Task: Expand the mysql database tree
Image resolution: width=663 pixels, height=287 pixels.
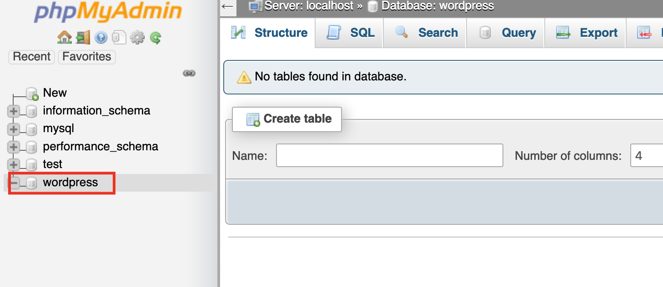Action: pyautogui.click(x=13, y=129)
